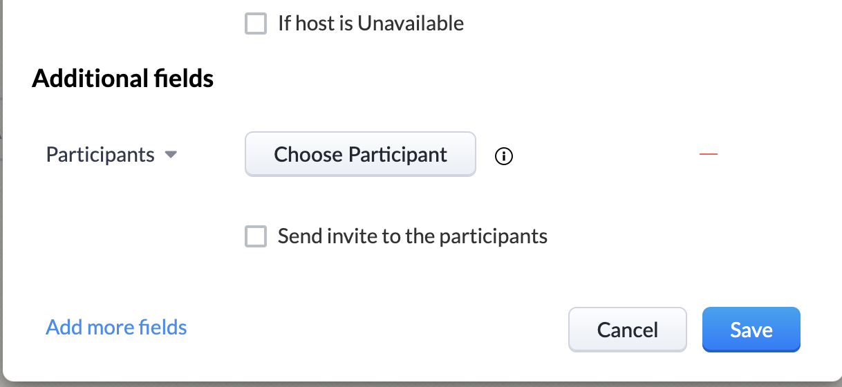Image resolution: width=842 pixels, height=387 pixels.
Task: Tick the If host is Unavailable checkbox
Action: coord(256,24)
